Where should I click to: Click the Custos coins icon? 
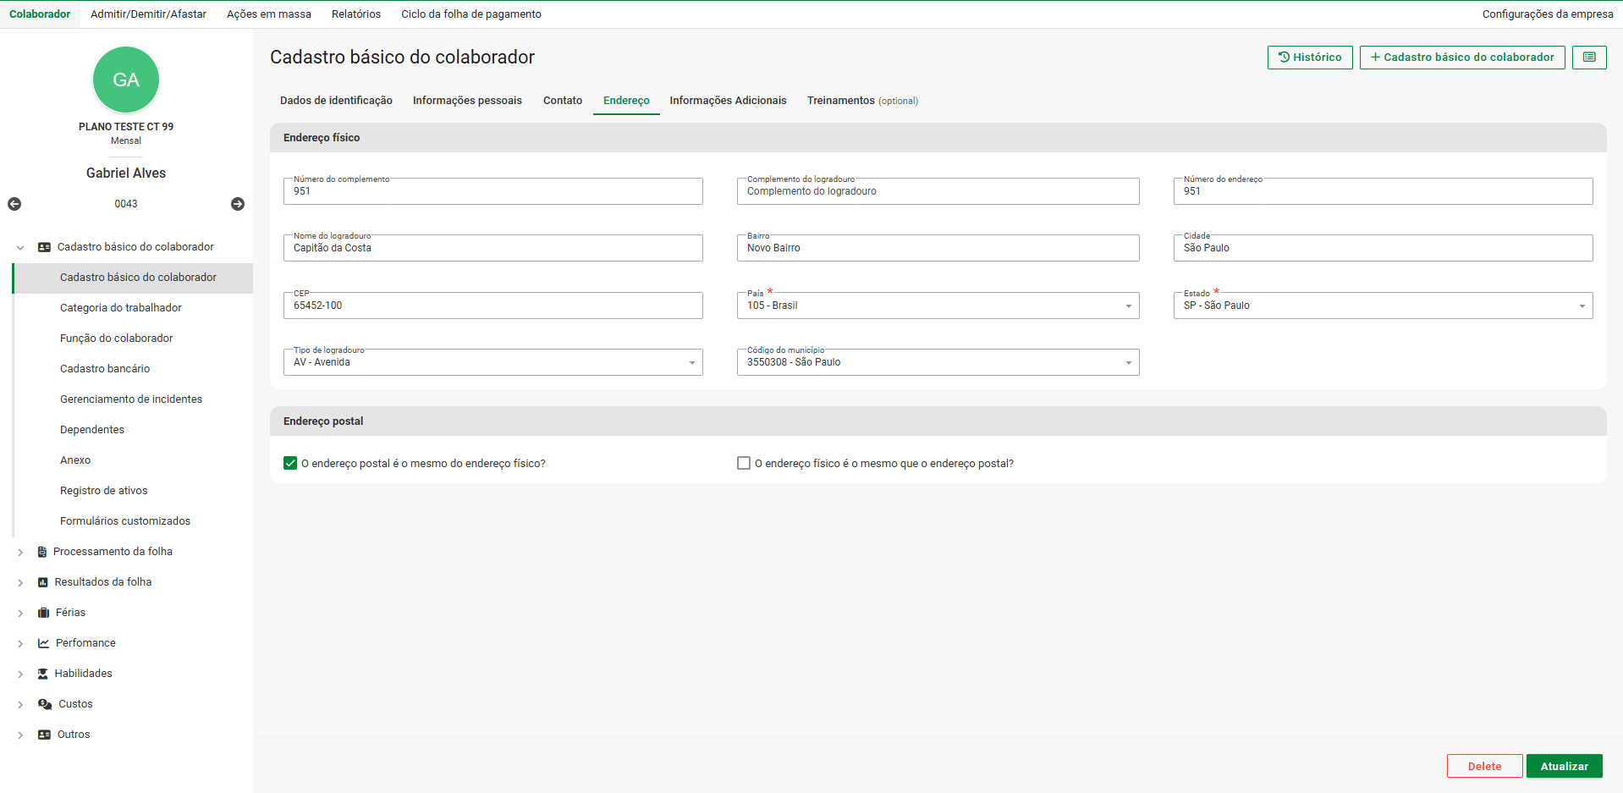[45, 704]
